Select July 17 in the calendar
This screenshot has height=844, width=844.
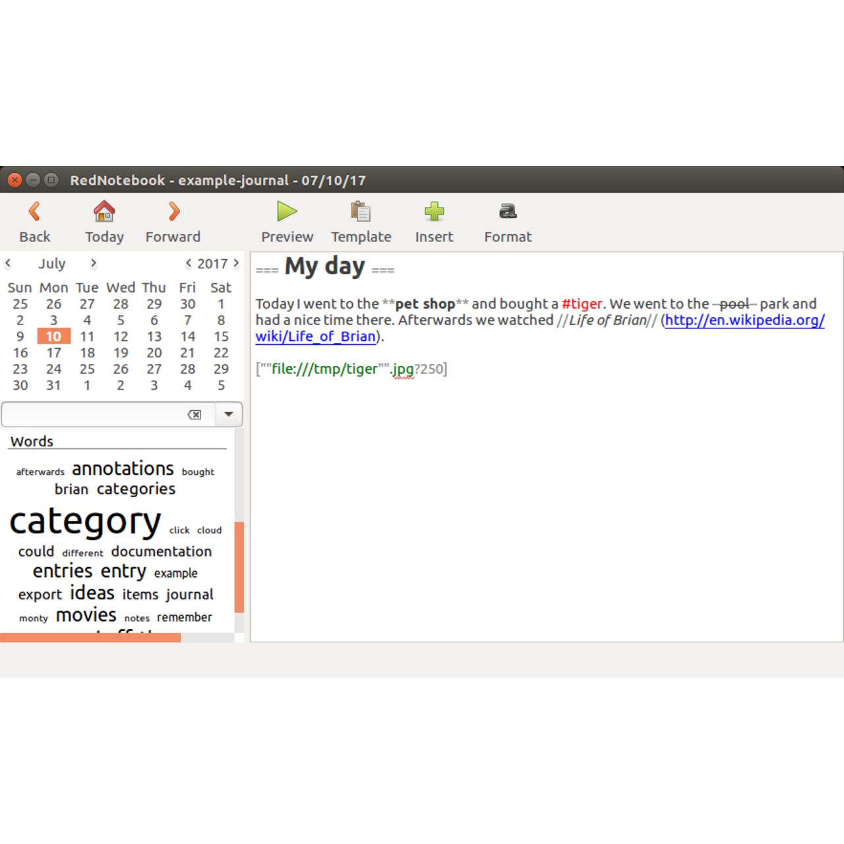(x=53, y=353)
